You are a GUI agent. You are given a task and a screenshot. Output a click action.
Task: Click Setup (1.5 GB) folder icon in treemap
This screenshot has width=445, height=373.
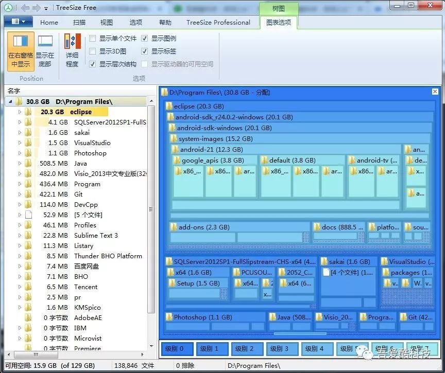172,283
